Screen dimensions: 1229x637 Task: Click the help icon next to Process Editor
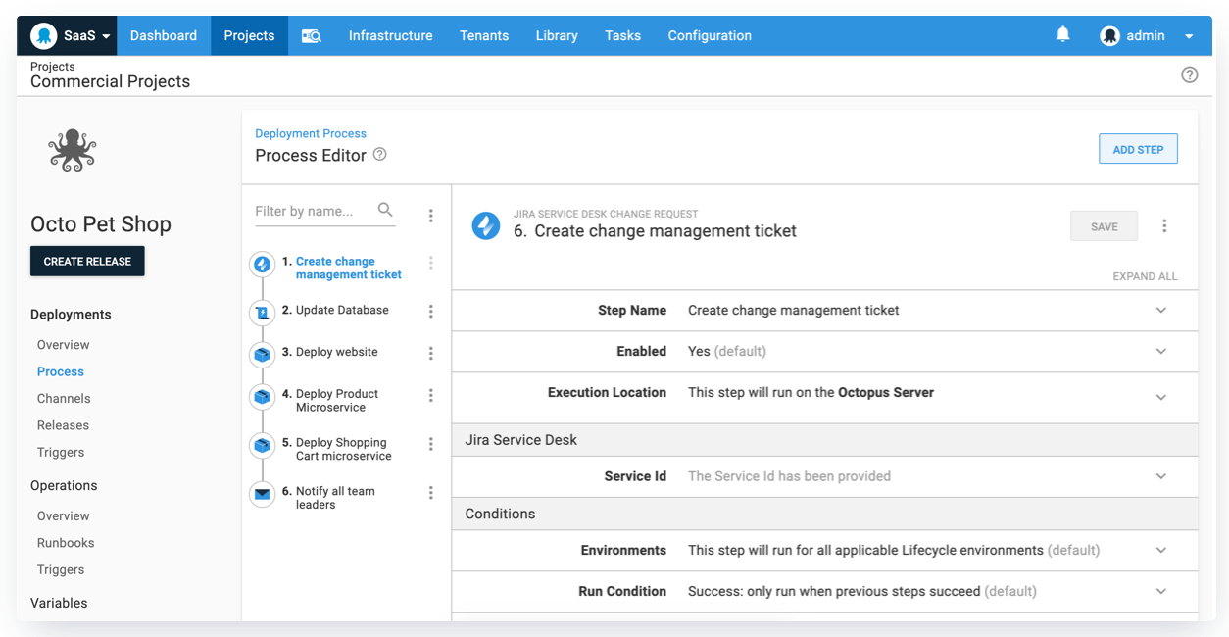point(380,155)
